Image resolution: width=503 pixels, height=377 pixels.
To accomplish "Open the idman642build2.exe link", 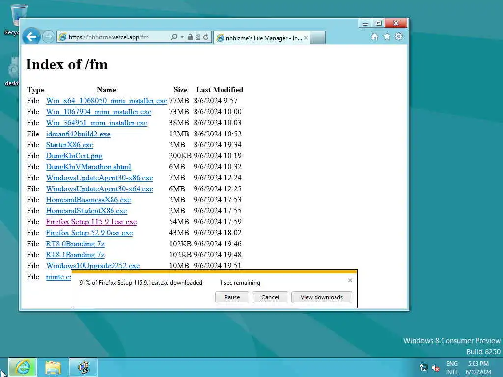I will (78, 134).
